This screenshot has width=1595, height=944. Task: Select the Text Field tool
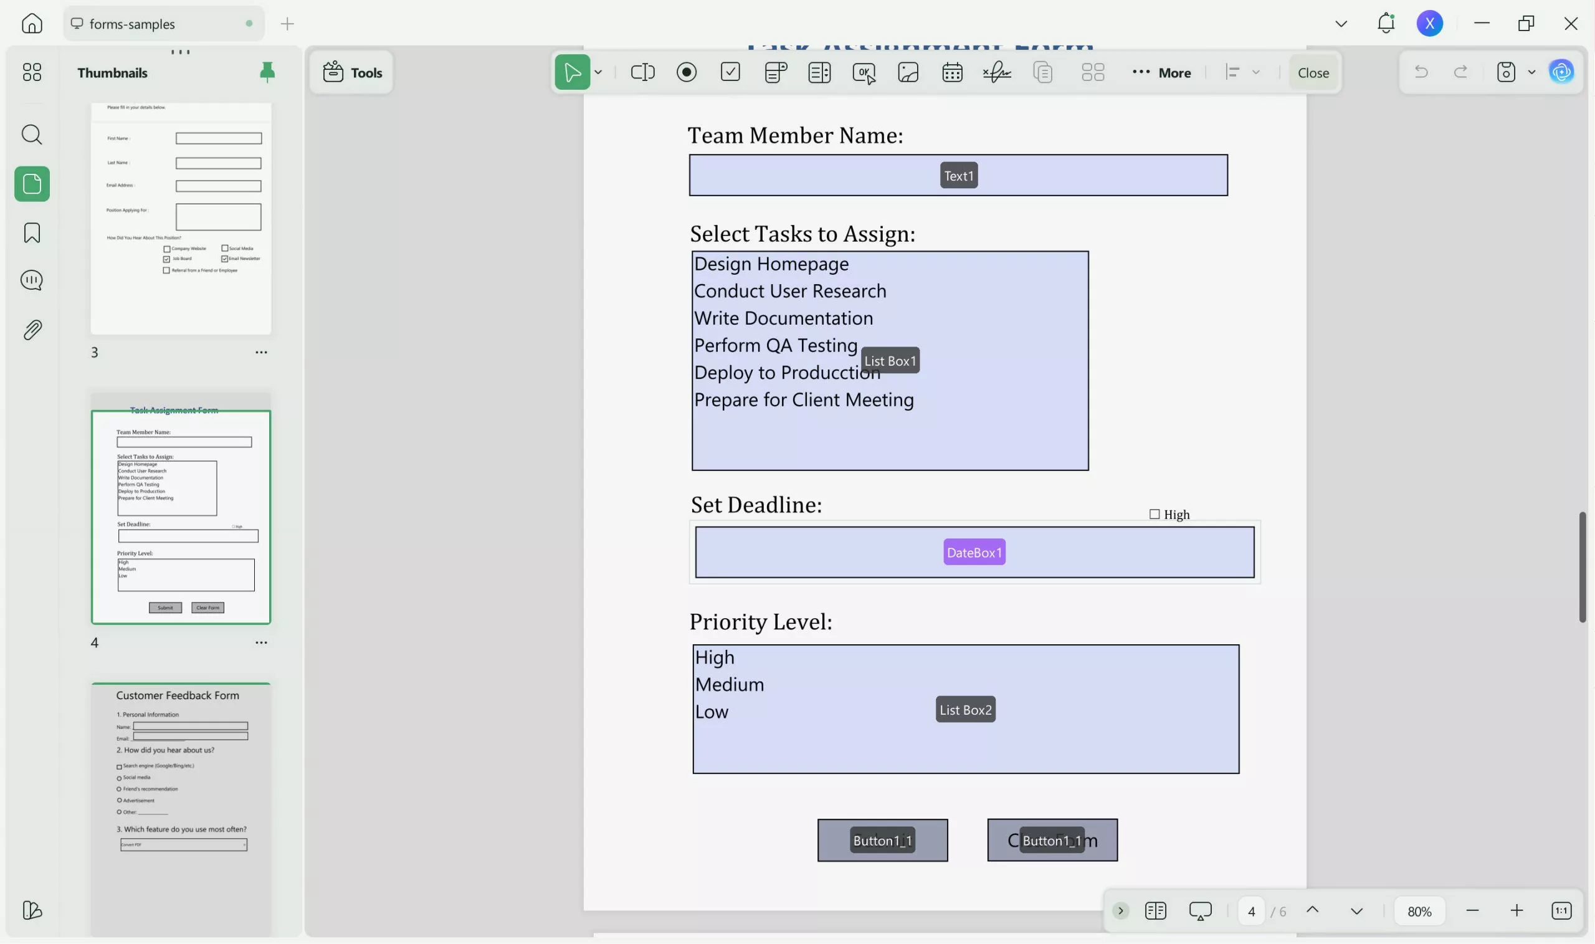[x=642, y=72]
